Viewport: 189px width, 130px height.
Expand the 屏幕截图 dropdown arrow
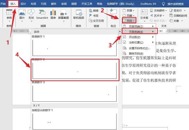coord(64,21)
